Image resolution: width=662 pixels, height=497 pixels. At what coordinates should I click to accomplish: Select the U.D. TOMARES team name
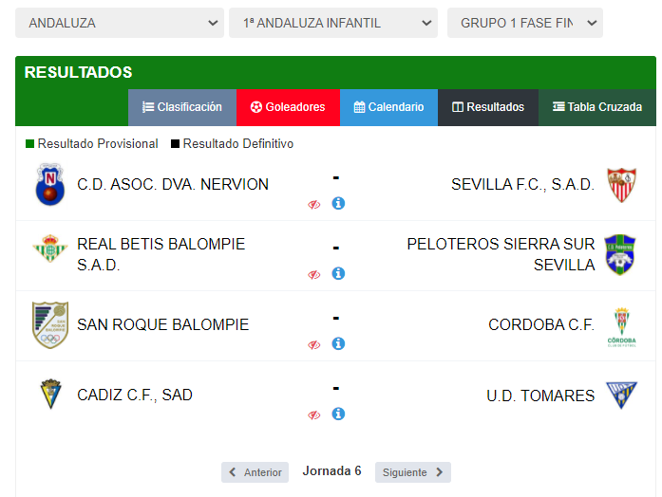(x=540, y=396)
